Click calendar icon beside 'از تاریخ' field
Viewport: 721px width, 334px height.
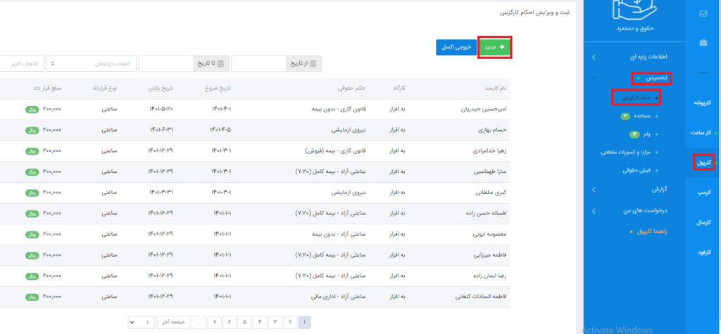tap(314, 64)
